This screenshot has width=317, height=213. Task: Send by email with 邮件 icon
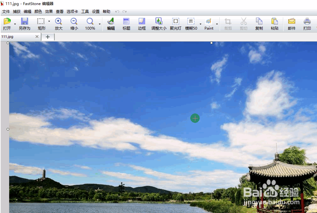pyautogui.click(x=292, y=24)
